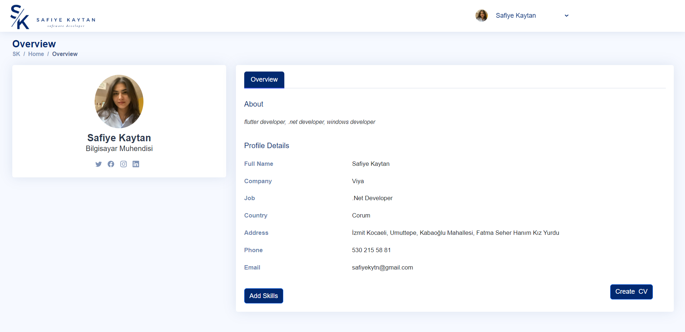Click the avatar thumbnail in the top bar
The height and width of the screenshot is (332, 685).
coord(481,15)
